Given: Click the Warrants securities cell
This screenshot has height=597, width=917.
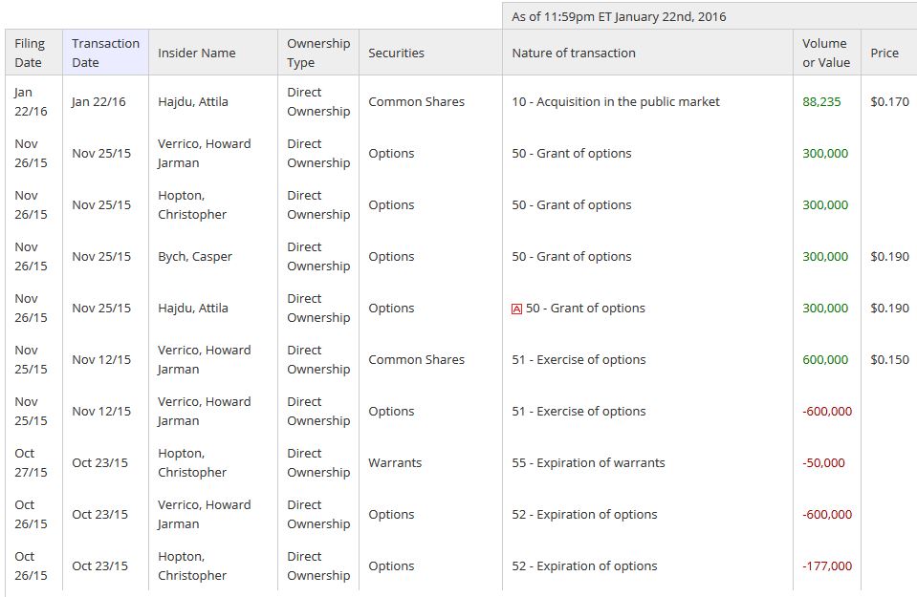Looking at the screenshot, I should pyautogui.click(x=395, y=463).
